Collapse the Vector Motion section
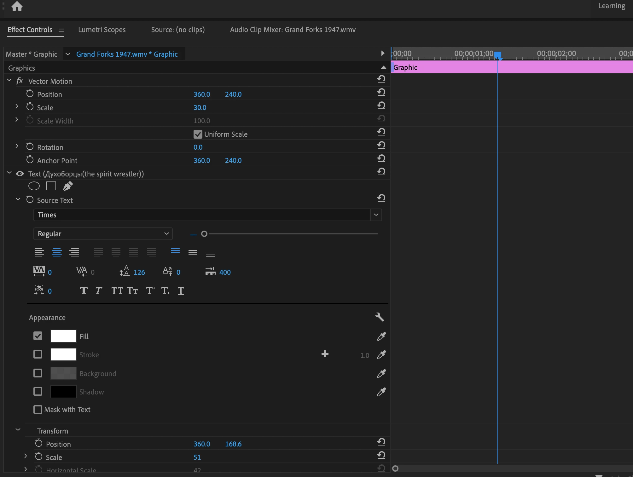The image size is (633, 477). coord(9,81)
